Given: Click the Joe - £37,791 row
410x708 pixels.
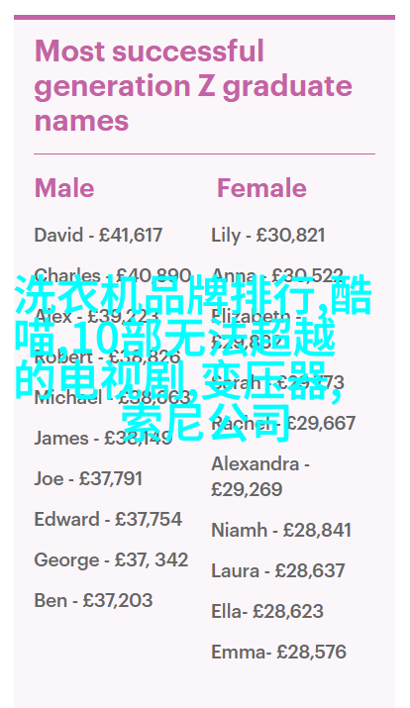Looking at the screenshot, I should coord(88,478).
